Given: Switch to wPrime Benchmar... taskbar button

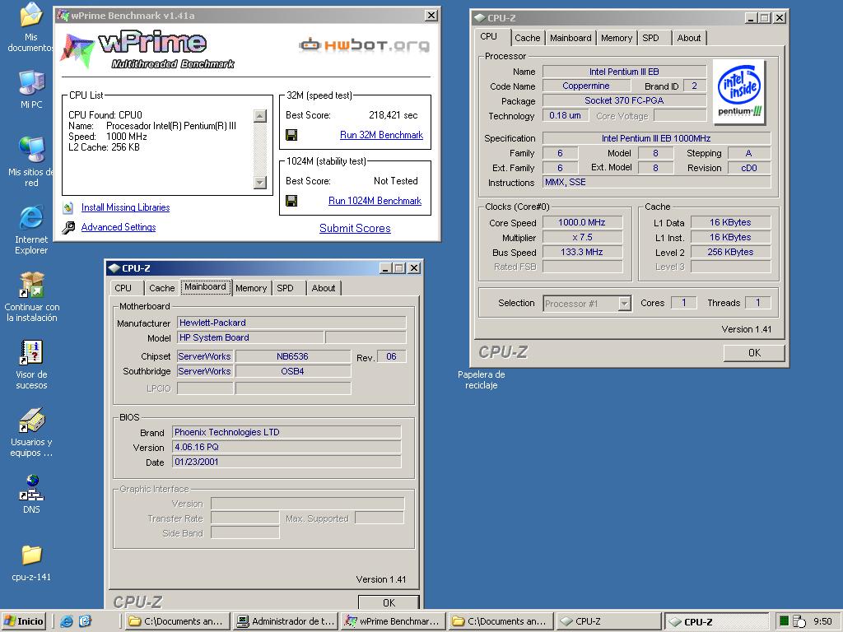Looking at the screenshot, I should (393, 621).
